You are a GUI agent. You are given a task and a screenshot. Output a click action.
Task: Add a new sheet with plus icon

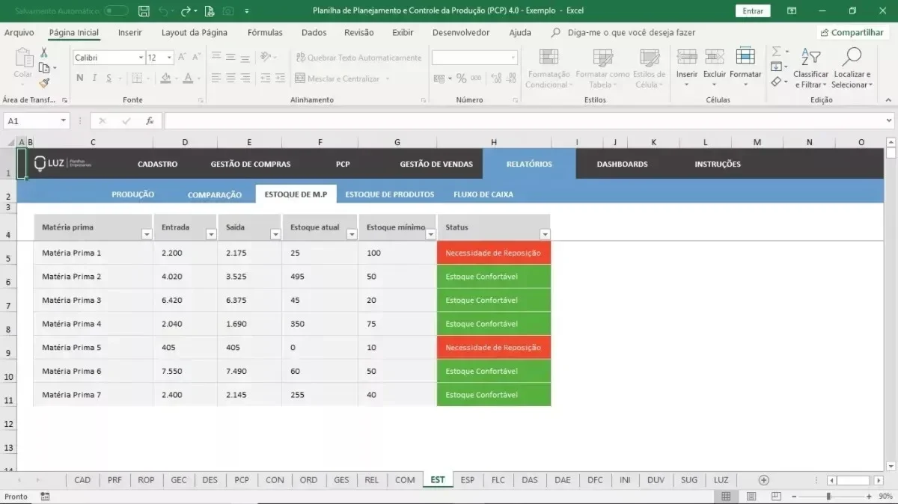pyautogui.click(x=763, y=480)
